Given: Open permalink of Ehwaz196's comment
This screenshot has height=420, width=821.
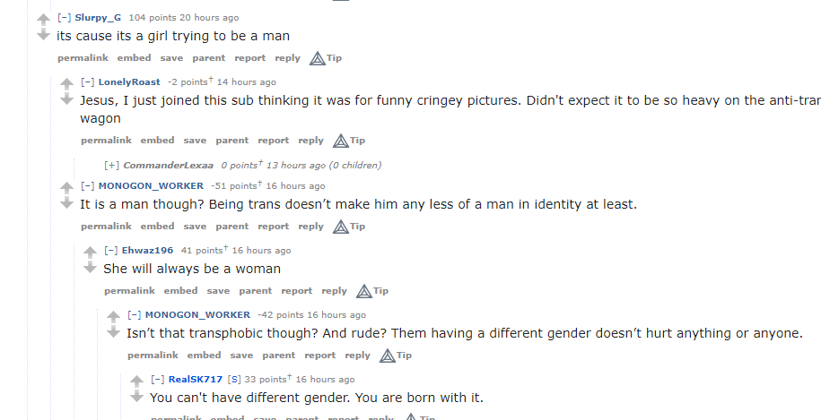Looking at the screenshot, I should [x=129, y=291].
